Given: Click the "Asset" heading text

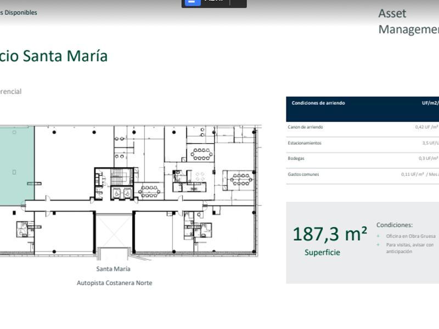Looking at the screenshot, I should [x=392, y=13].
